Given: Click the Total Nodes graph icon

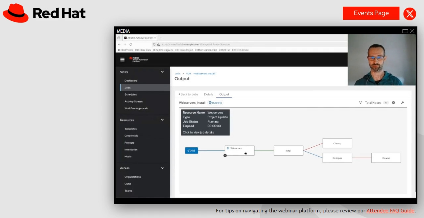Looking at the screenshot, I should (360, 103).
